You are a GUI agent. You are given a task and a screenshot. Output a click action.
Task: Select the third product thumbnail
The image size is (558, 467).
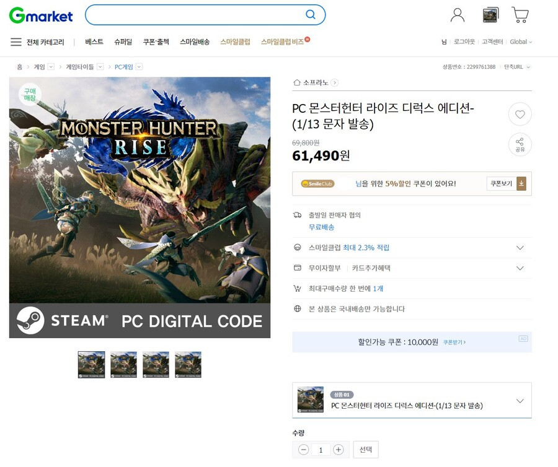(x=156, y=365)
